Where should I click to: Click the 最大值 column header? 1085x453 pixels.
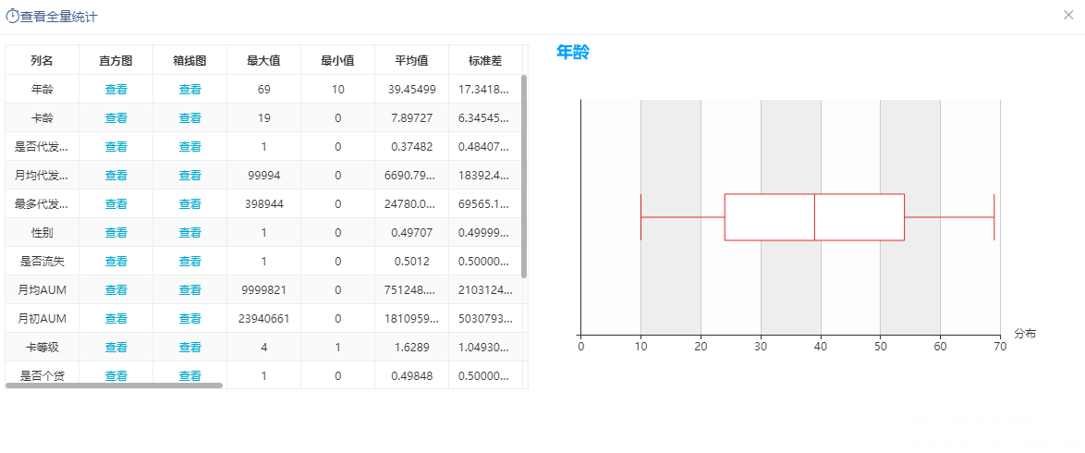pos(263,60)
